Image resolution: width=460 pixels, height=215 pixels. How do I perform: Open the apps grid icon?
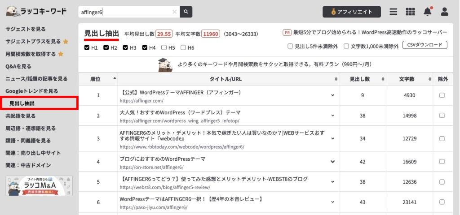pyautogui.click(x=411, y=12)
